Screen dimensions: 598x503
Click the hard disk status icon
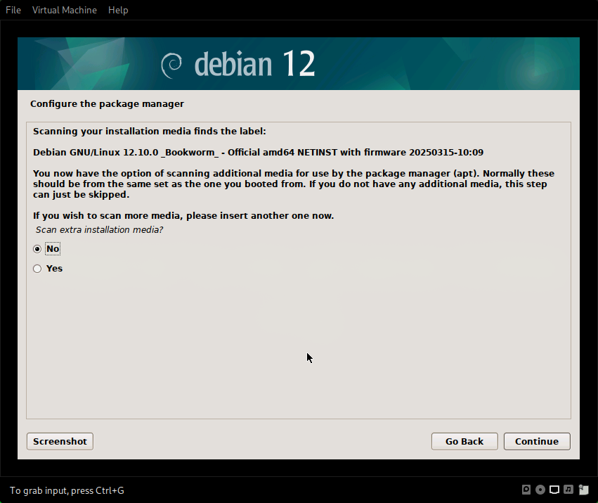526,490
